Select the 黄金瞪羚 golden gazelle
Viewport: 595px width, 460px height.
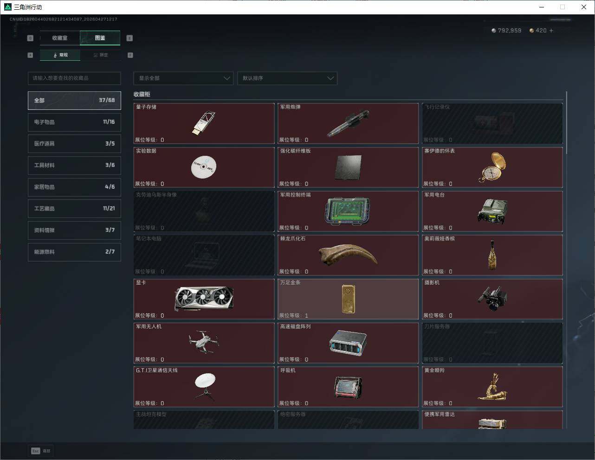492,387
